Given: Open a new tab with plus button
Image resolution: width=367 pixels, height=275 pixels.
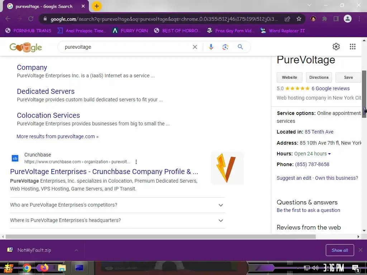Looking at the screenshot, I should [97, 6].
